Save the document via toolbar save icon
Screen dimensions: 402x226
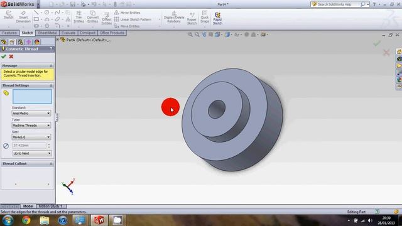73,4
